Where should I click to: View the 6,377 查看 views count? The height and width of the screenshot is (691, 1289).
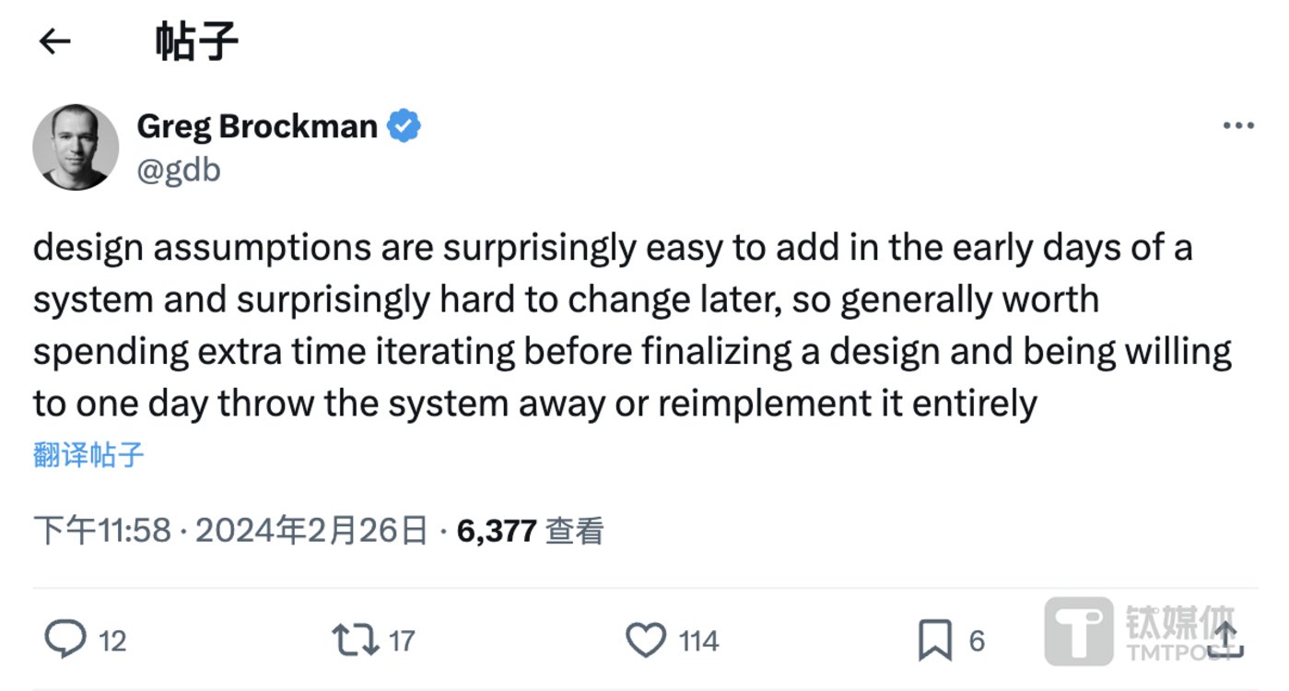tap(530, 531)
